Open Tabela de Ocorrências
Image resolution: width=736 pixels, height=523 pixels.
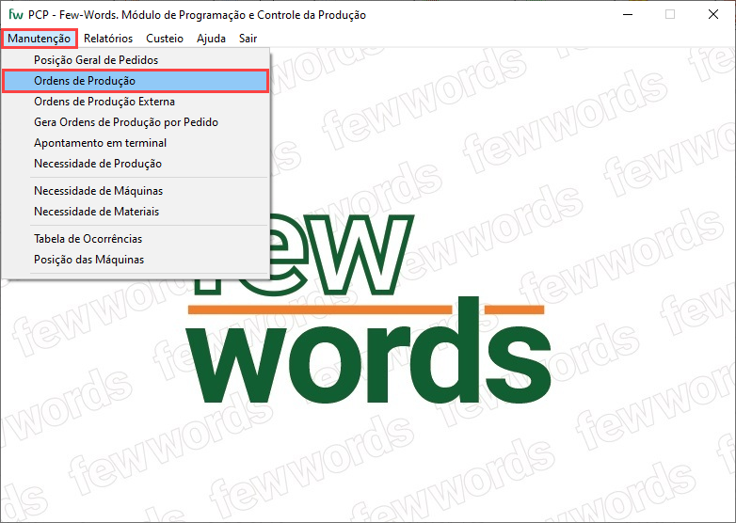click(136, 239)
